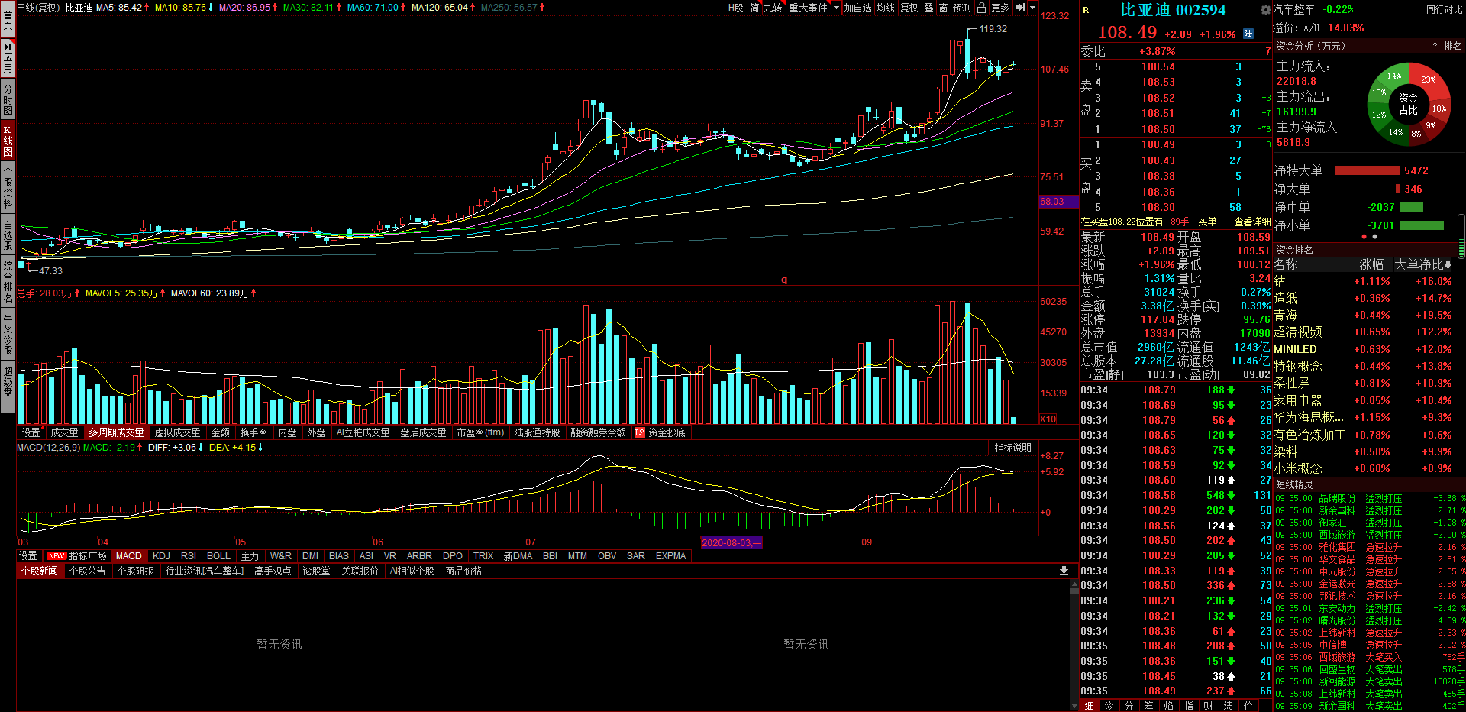The image size is (1466, 712).
Task: Click the help question mark in 资金分析
Action: click(x=1435, y=46)
